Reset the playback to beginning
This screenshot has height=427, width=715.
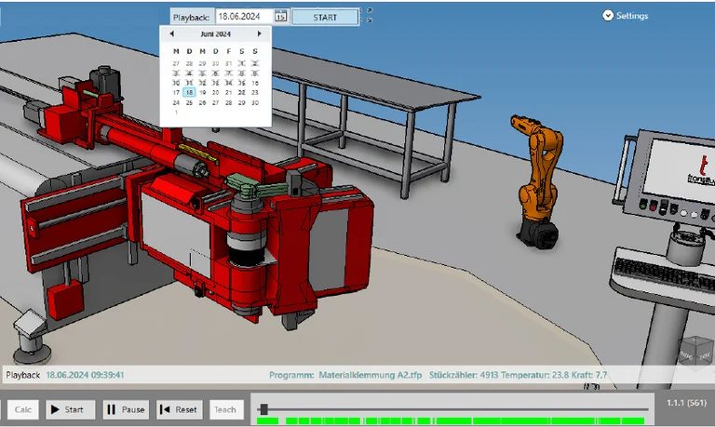177,409
